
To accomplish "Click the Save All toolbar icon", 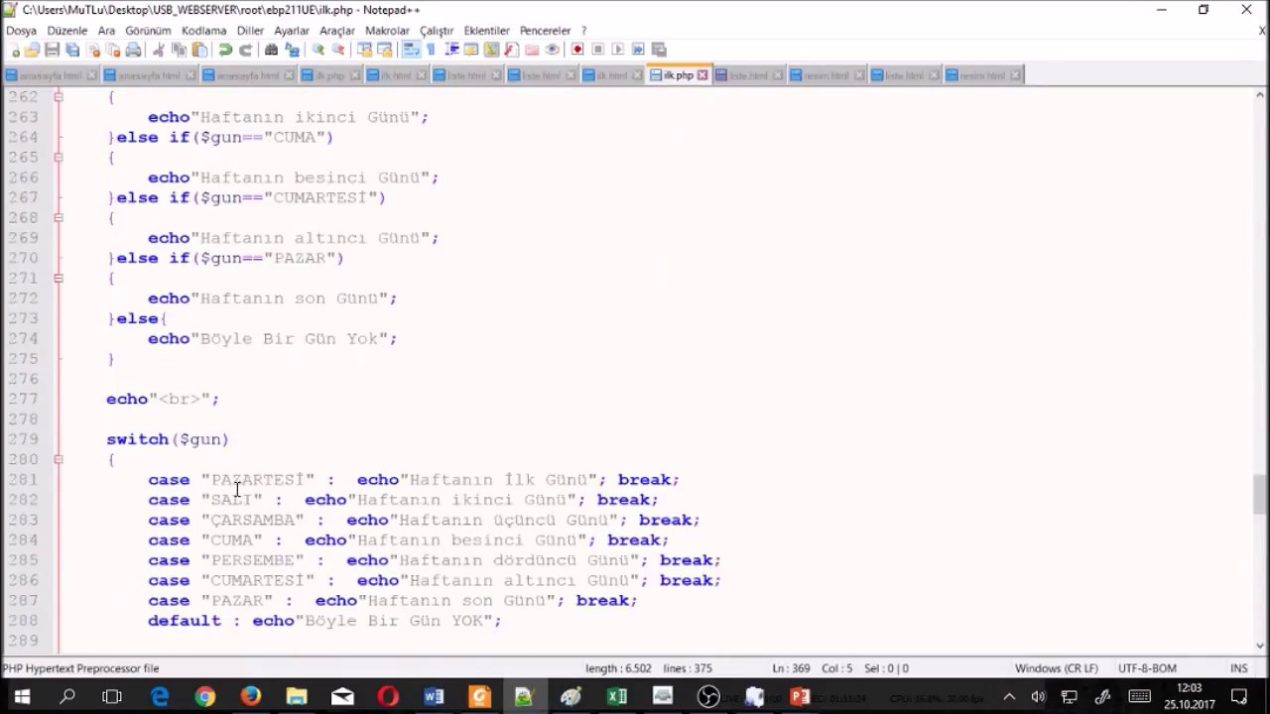I will (71, 50).
